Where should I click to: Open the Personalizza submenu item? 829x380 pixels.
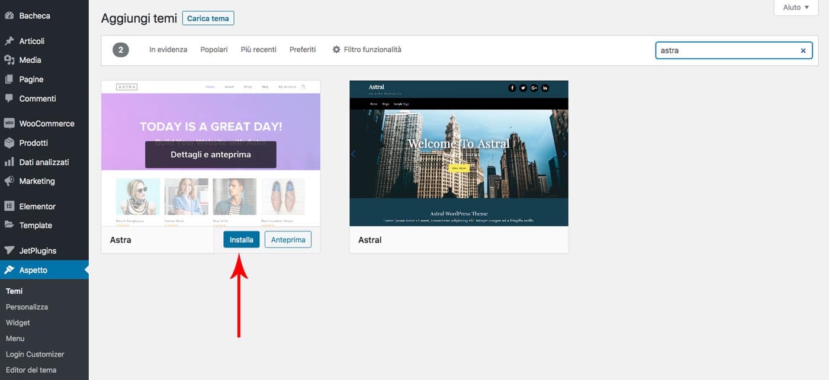tap(27, 307)
